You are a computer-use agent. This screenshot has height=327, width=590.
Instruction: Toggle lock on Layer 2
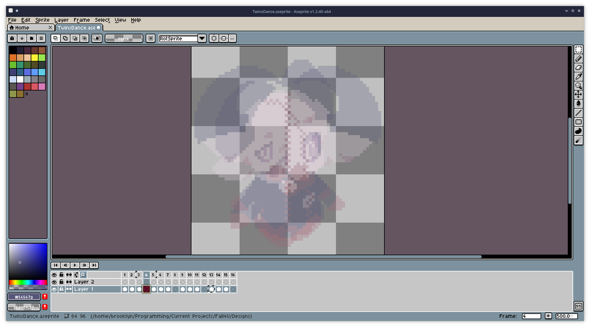pos(61,282)
